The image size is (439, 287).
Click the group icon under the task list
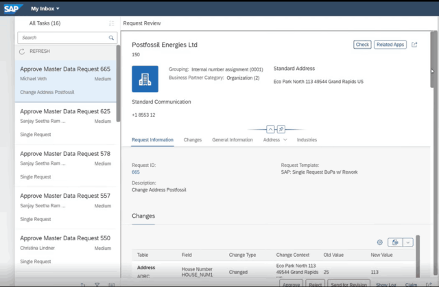pyautogui.click(x=111, y=284)
